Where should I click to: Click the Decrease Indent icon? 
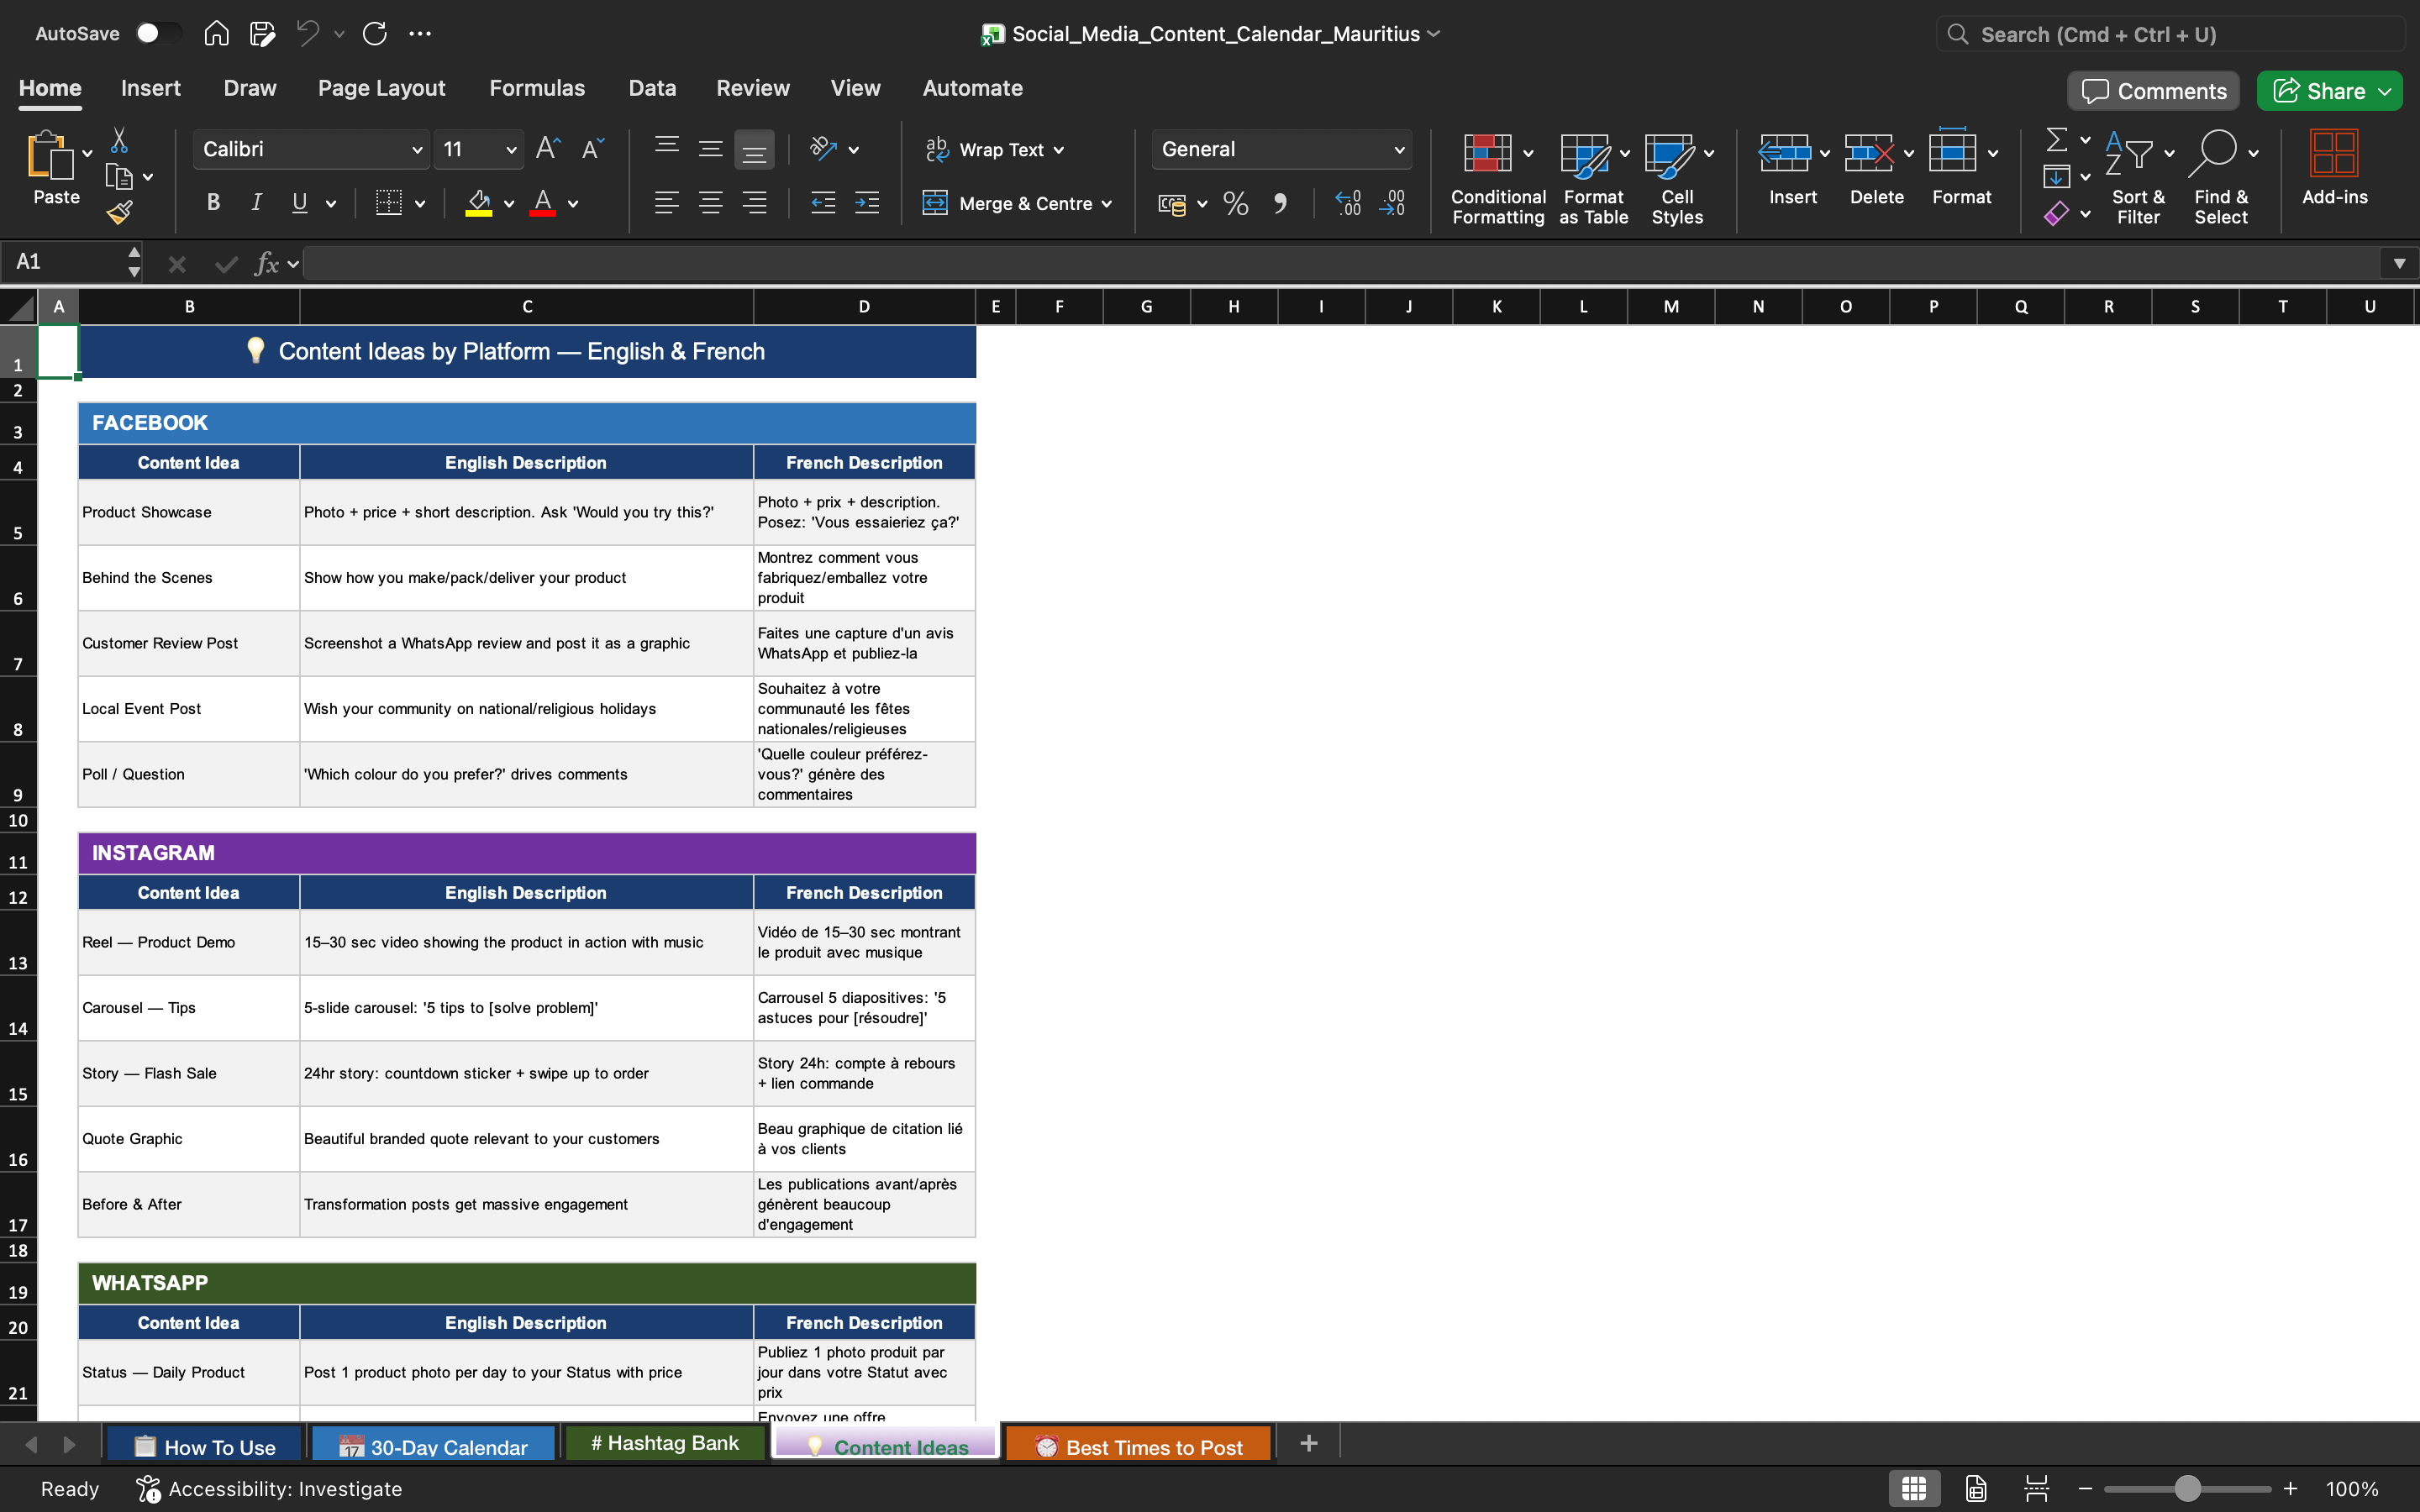click(823, 203)
